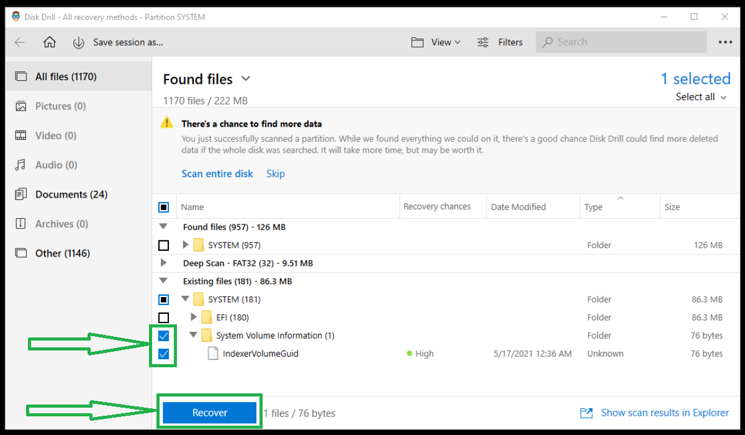Sort by Recovery chances column header

tap(437, 206)
